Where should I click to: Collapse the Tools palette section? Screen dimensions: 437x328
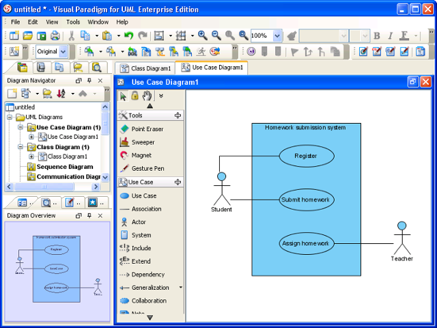tap(178, 115)
